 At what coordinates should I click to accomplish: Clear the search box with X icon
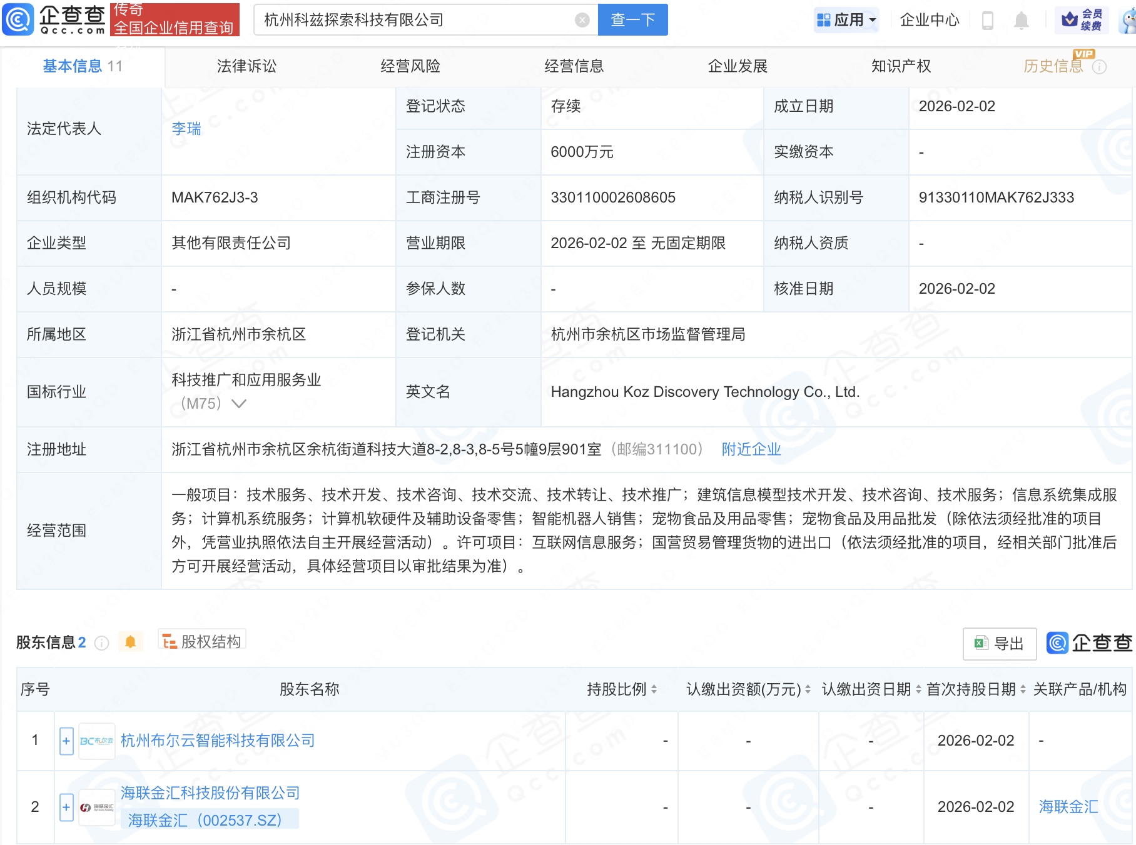click(x=582, y=20)
